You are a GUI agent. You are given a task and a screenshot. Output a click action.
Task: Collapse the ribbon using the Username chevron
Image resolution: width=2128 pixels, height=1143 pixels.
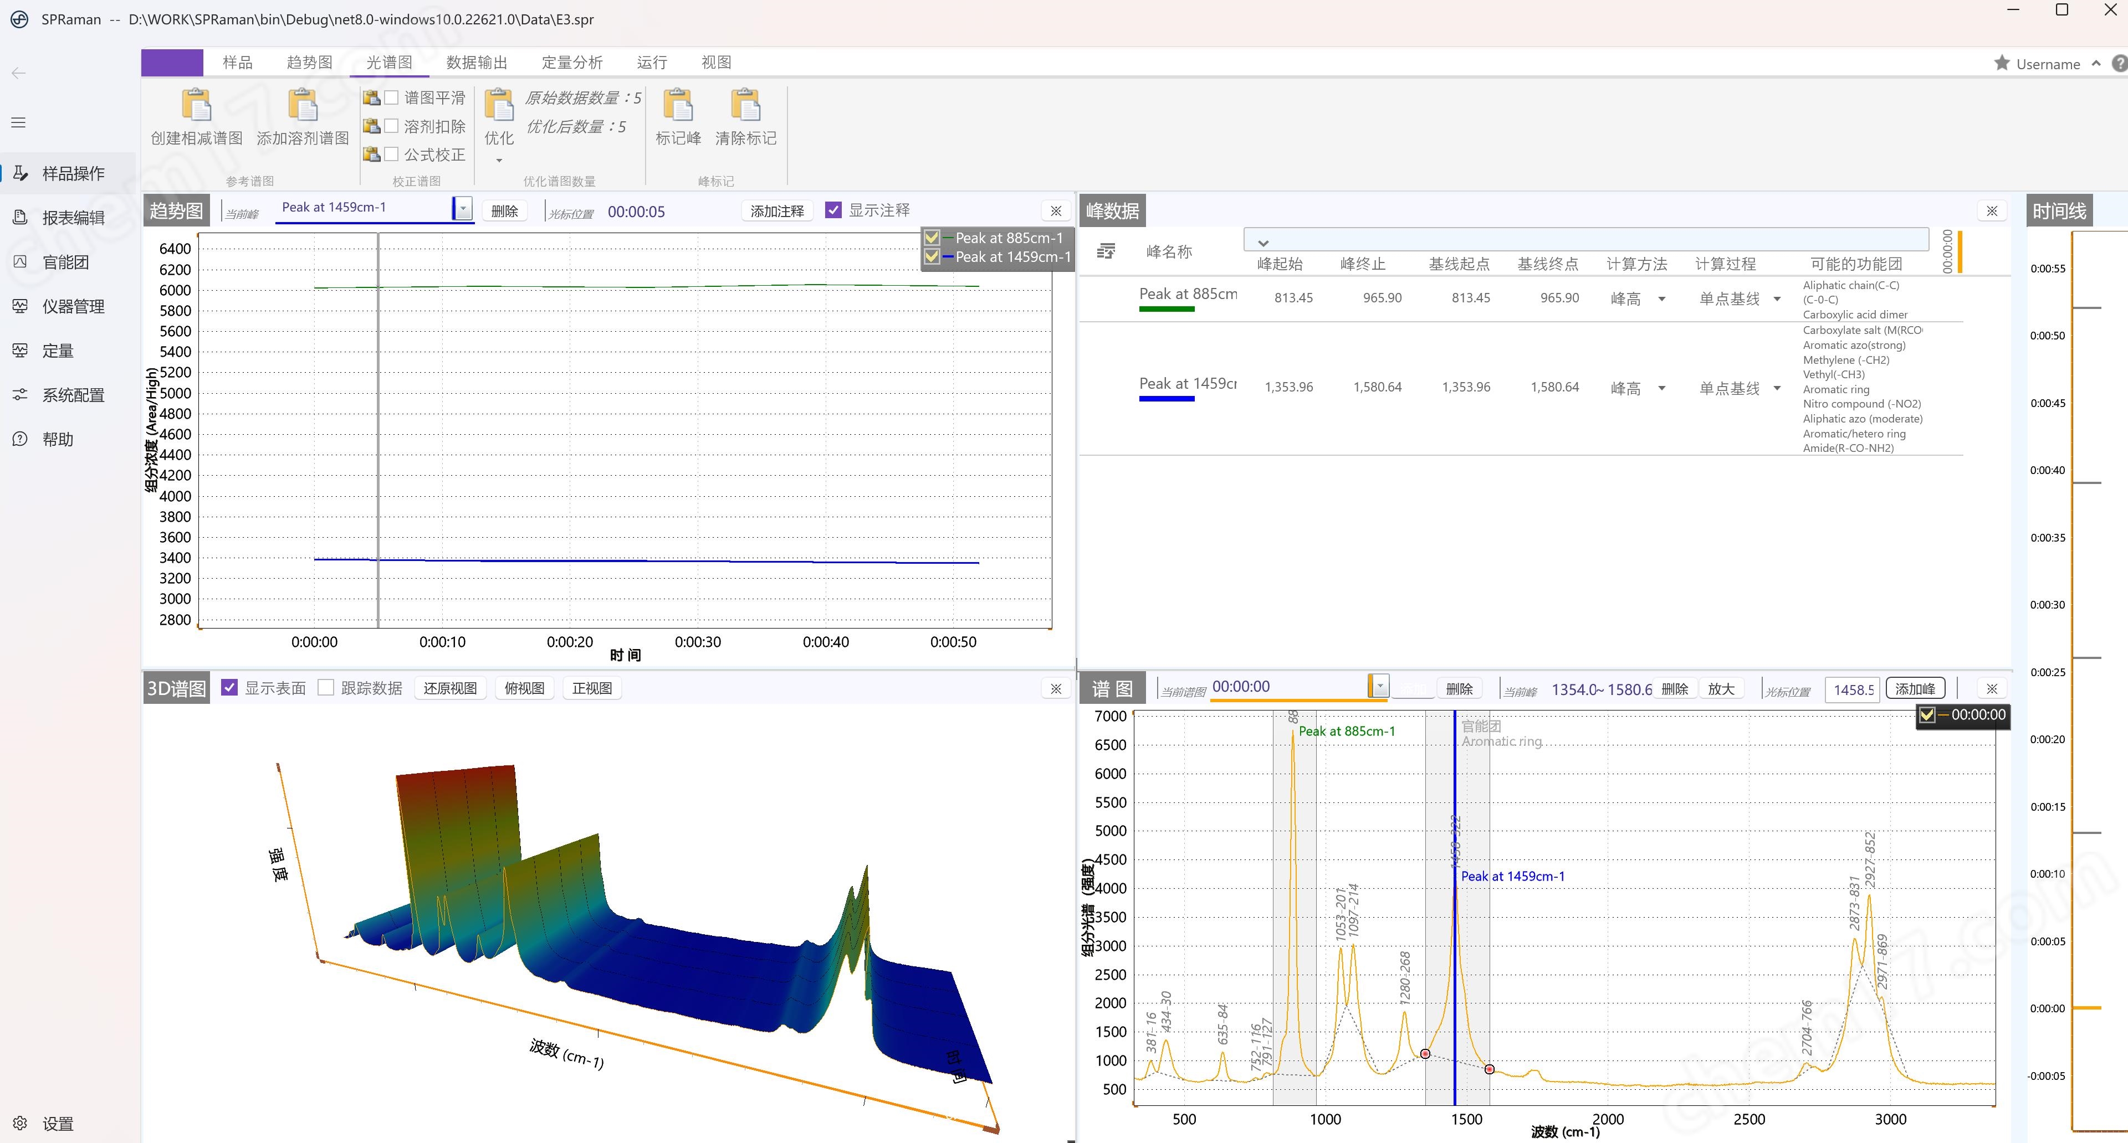click(2096, 64)
